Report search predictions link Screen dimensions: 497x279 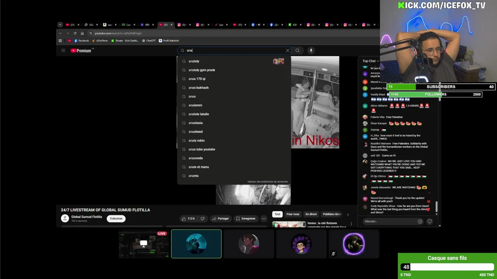(x=268, y=182)
